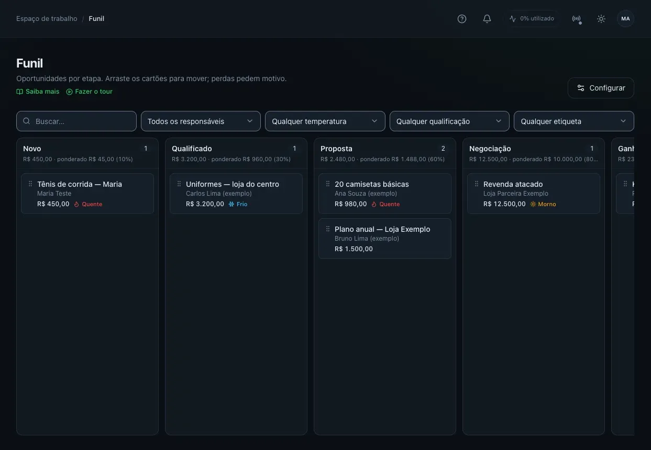This screenshot has height=450, width=651.
Task: Click the count badge in Novo column
Action: click(146, 149)
